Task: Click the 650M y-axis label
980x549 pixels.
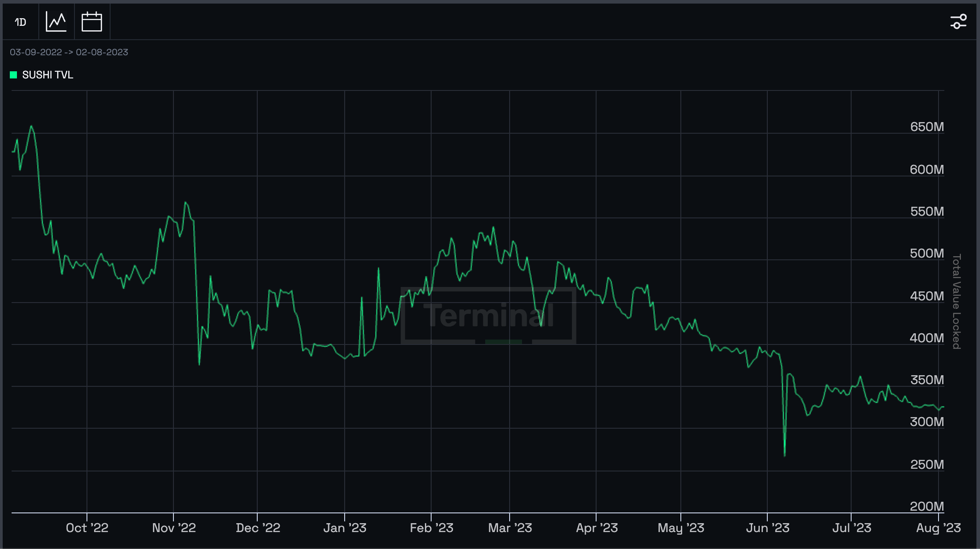Action: [x=927, y=127]
